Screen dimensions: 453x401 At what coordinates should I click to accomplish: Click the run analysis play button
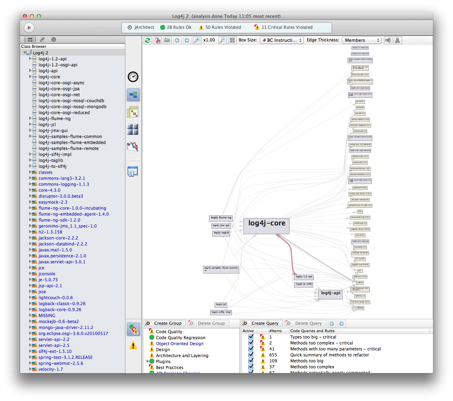click(29, 27)
